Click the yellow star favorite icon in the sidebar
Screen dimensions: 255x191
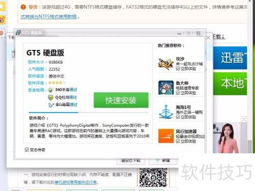2,6
